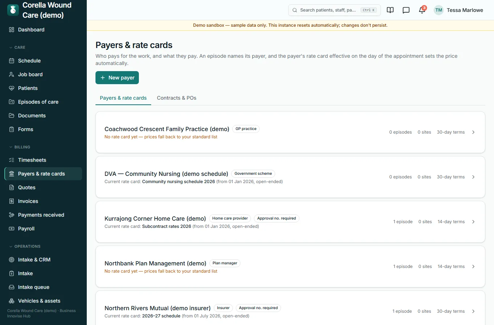Image resolution: width=494 pixels, height=325 pixels.
Task: Click the Timesheets list icon
Action: pyautogui.click(x=12, y=160)
